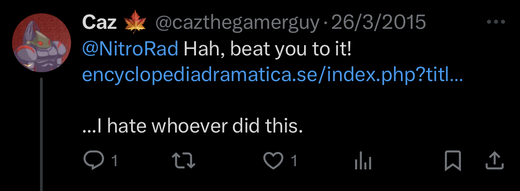Click the vertical thread line below avatar
The height and width of the screenshot is (191, 520).
[x=41, y=133]
